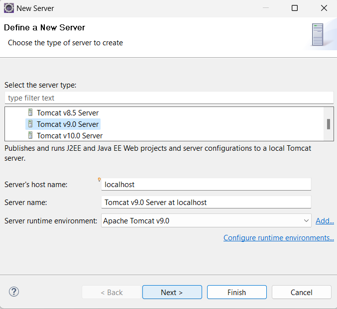Image resolution: width=337 pixels, height=309 pixels.
Task: Click the Tomcat v9.0 Server icon
Action: (x=30, y=124)
